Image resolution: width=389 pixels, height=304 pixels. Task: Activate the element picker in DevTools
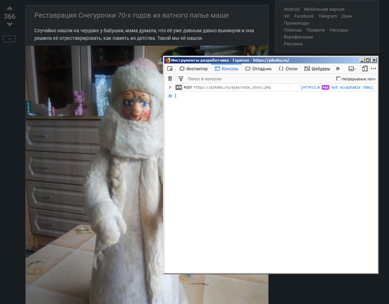tap(170, 69)
